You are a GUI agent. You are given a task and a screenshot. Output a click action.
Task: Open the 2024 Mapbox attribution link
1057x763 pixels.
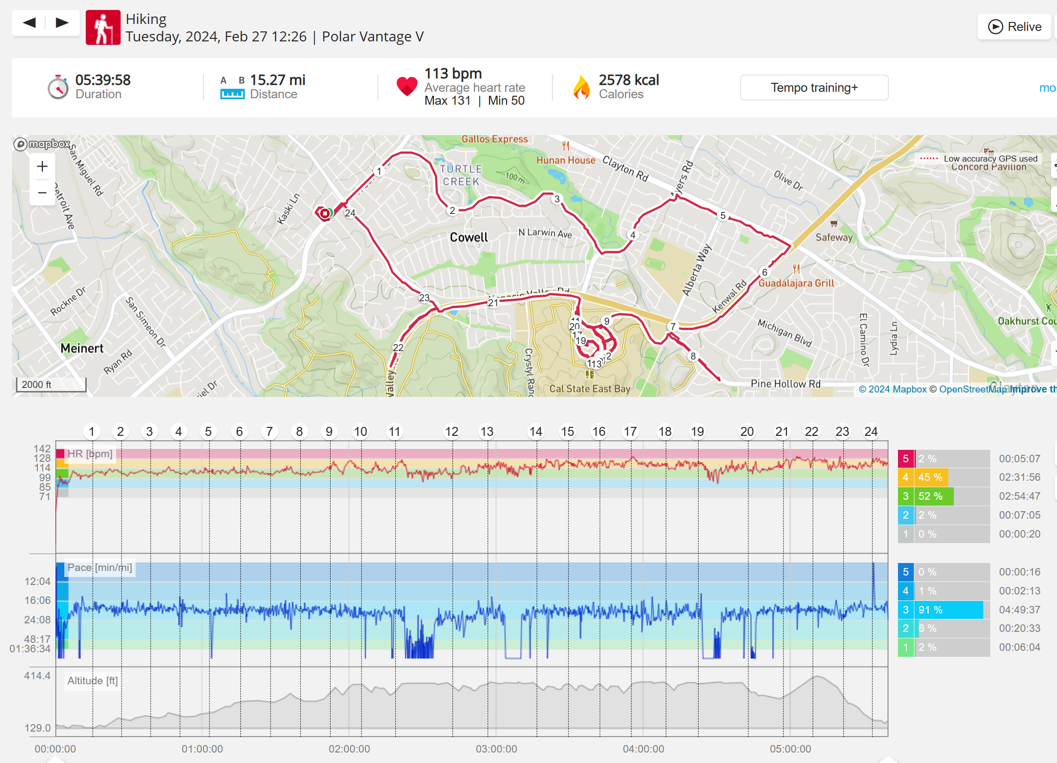pos(892,389)
